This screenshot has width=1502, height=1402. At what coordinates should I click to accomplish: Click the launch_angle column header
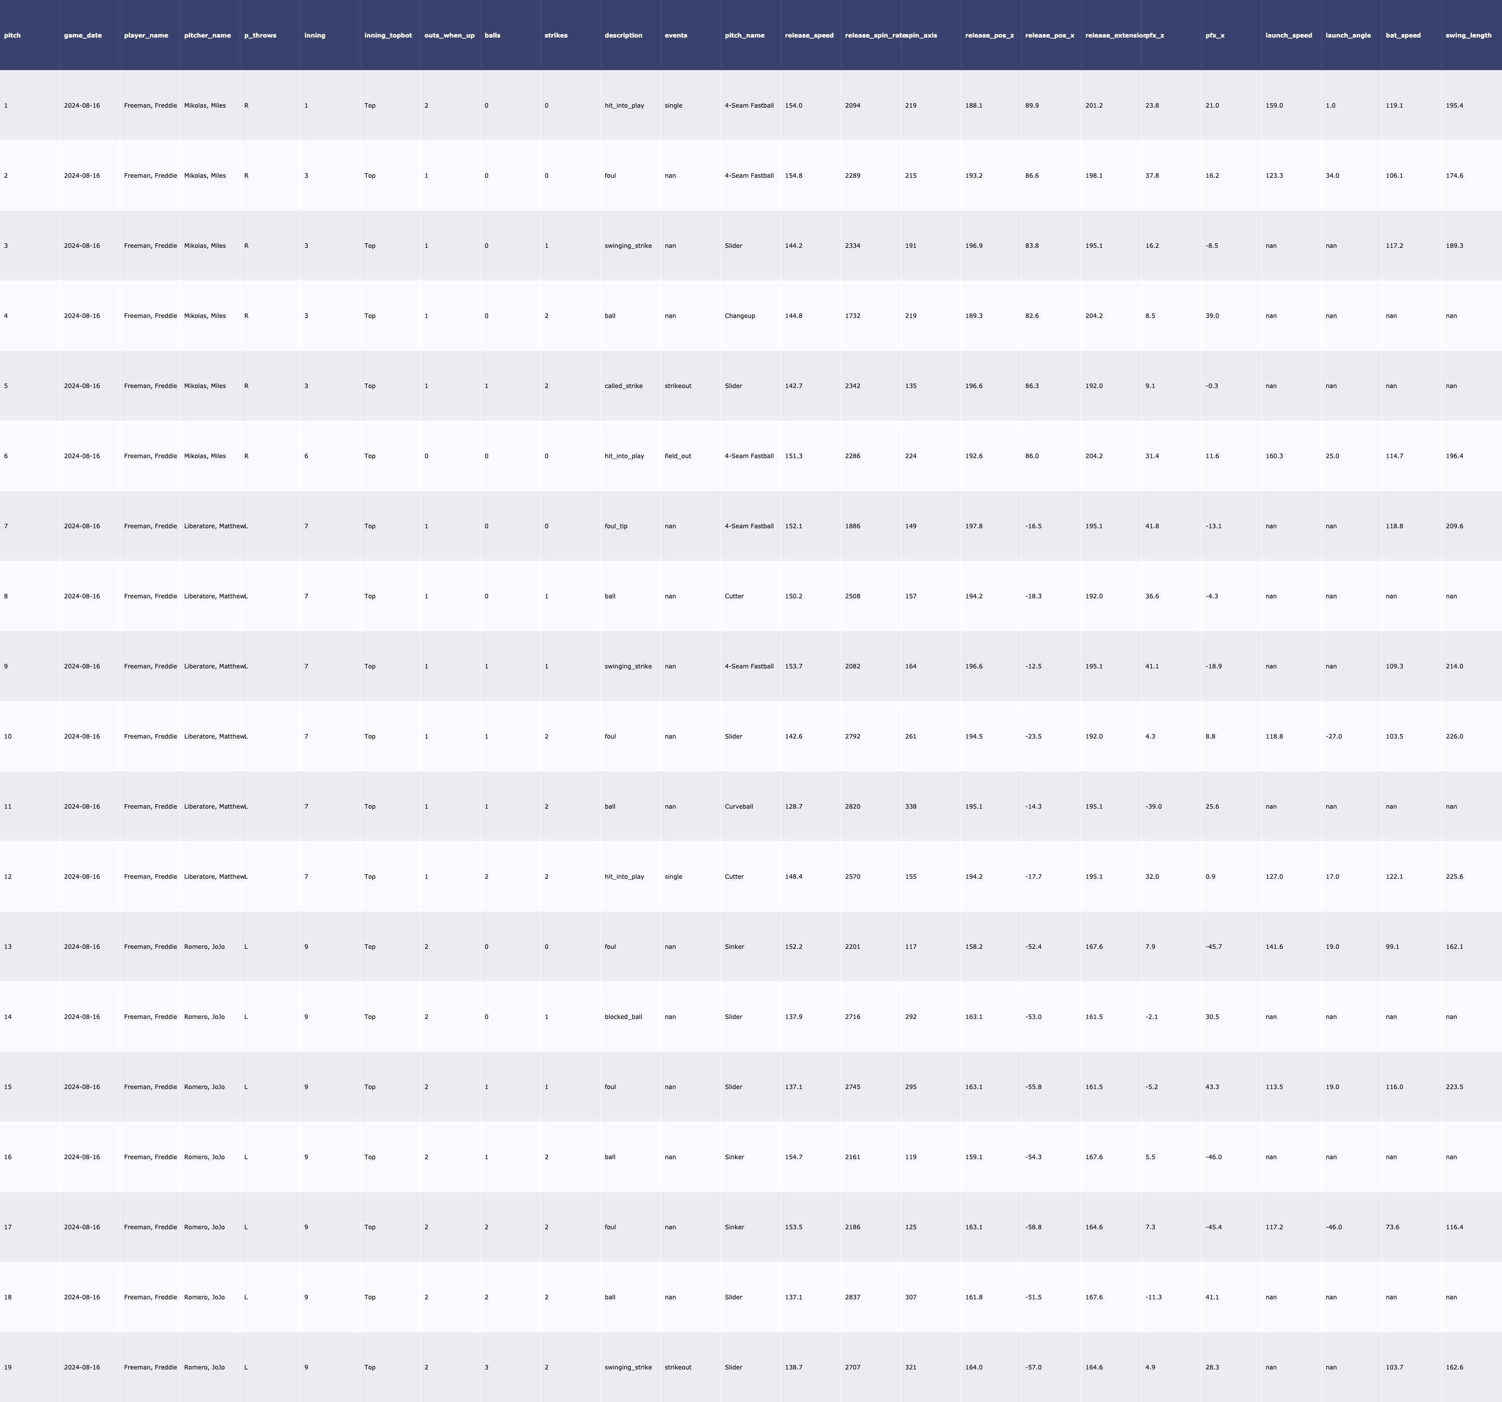point(1348,36)
